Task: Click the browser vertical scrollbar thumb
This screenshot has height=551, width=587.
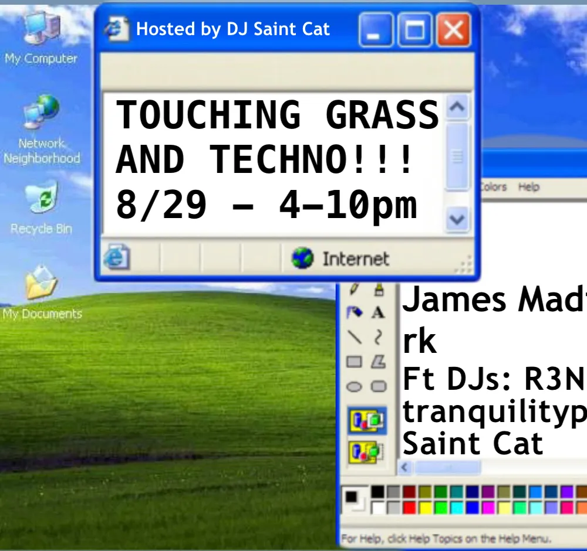Action: tap(457, 157)
